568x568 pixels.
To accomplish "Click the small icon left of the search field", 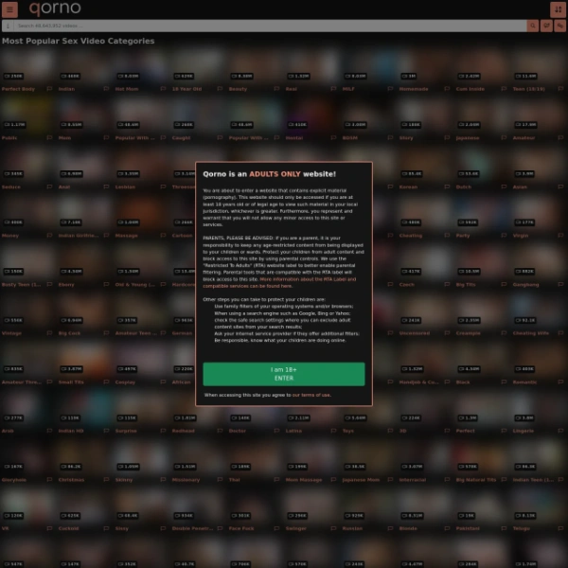I will [8, 26].
